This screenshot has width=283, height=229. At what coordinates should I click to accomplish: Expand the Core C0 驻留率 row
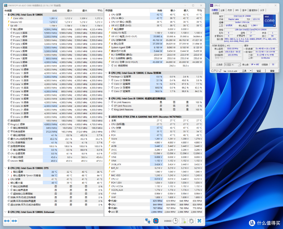109,80
